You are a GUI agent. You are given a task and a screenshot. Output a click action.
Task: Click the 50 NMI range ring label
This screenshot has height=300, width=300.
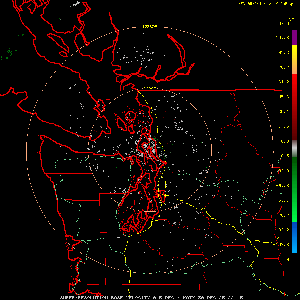click(x=150, y=88)
